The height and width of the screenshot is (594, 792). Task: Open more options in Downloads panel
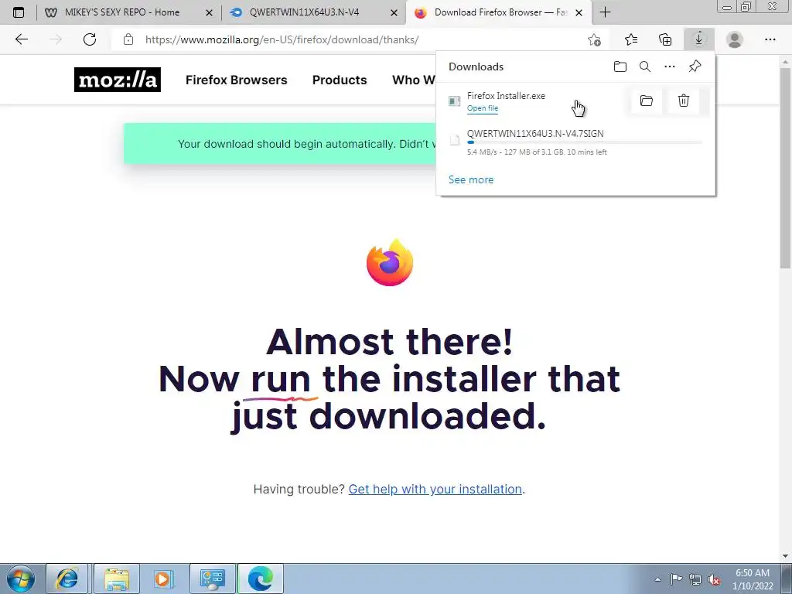[x=670, y=67]
